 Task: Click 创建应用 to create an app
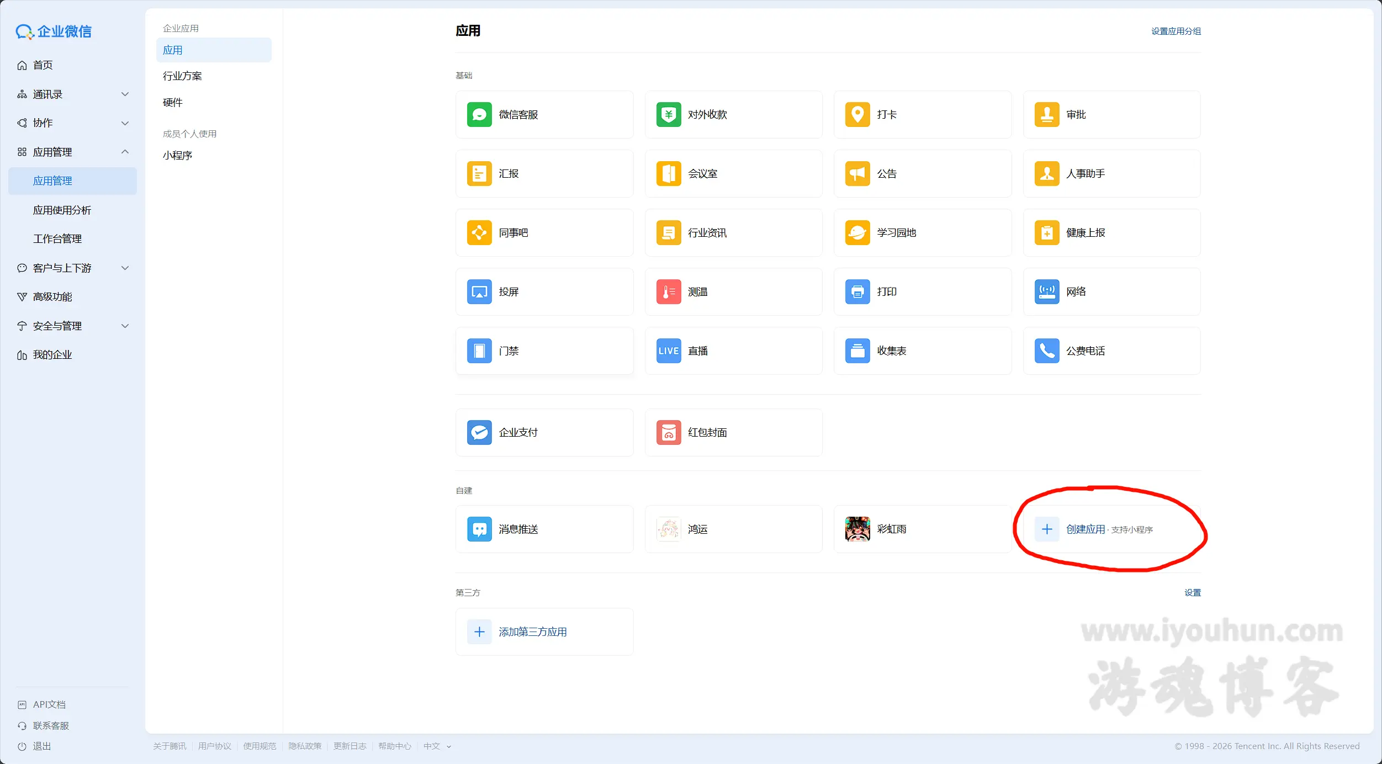(x=1085, y=529)
